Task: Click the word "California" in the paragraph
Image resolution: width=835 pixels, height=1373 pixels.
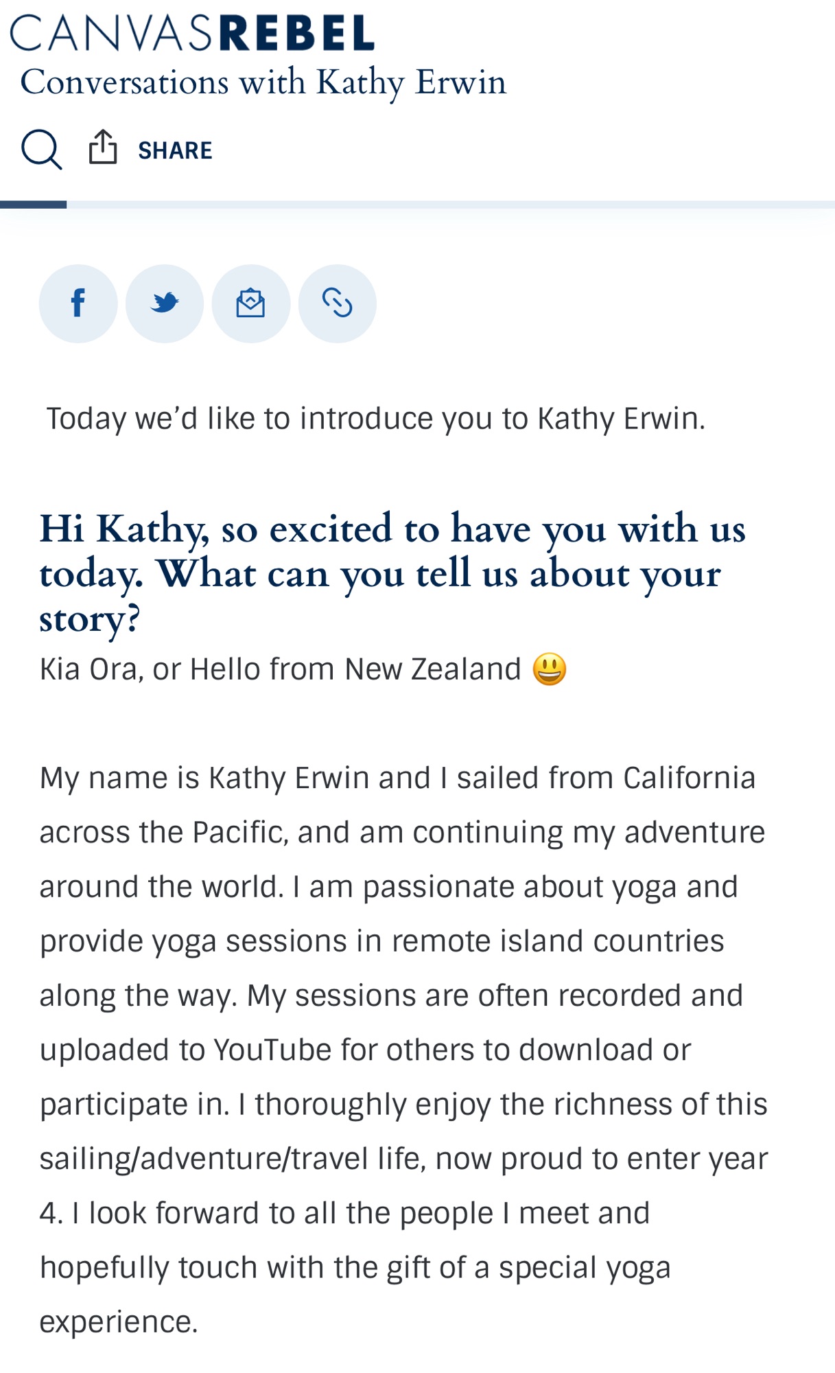Action: click(689, 778)
